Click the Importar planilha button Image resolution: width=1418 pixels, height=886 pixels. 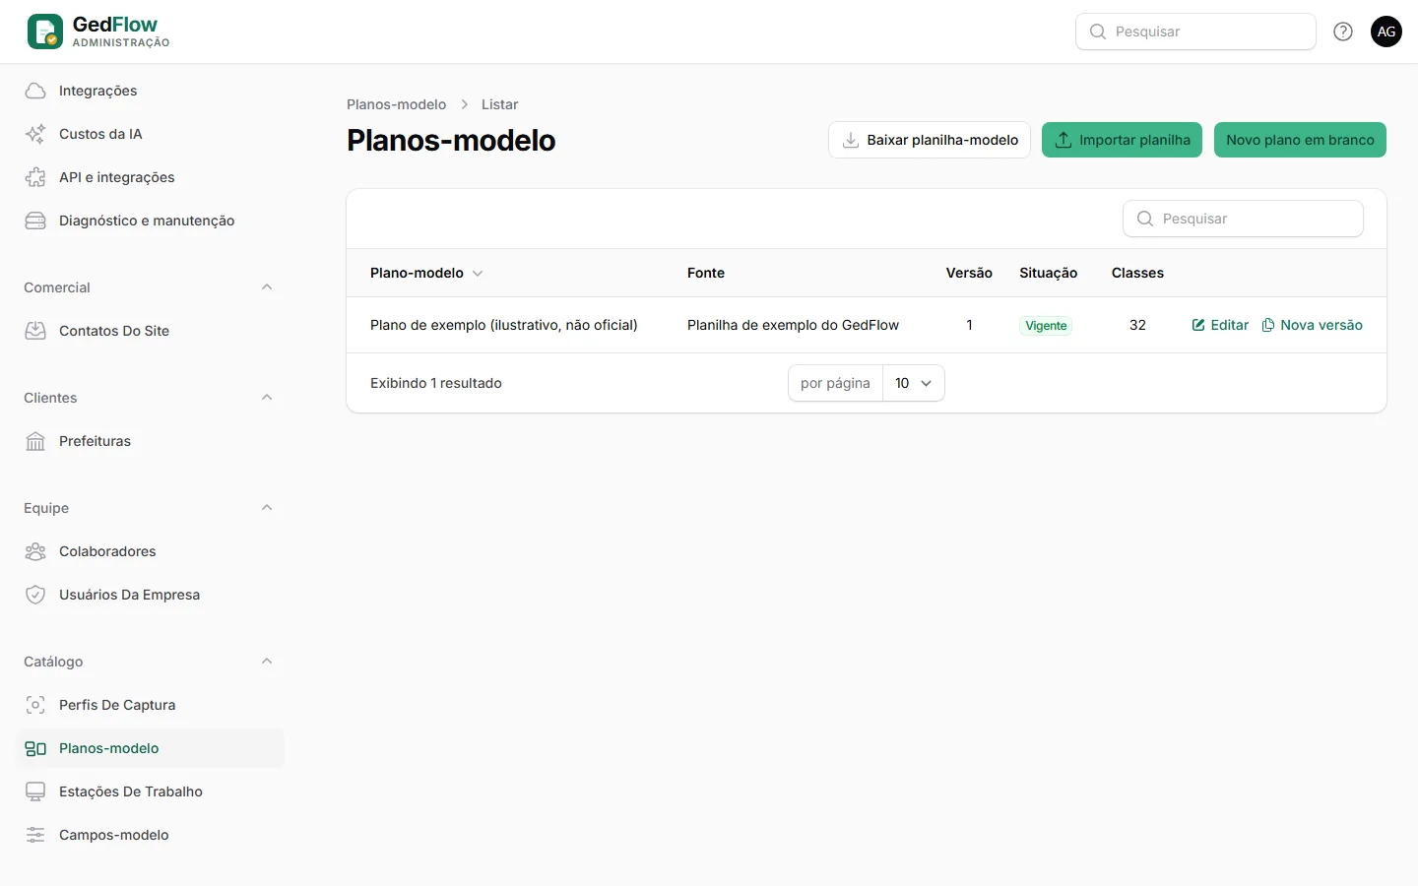(1122, 140)
